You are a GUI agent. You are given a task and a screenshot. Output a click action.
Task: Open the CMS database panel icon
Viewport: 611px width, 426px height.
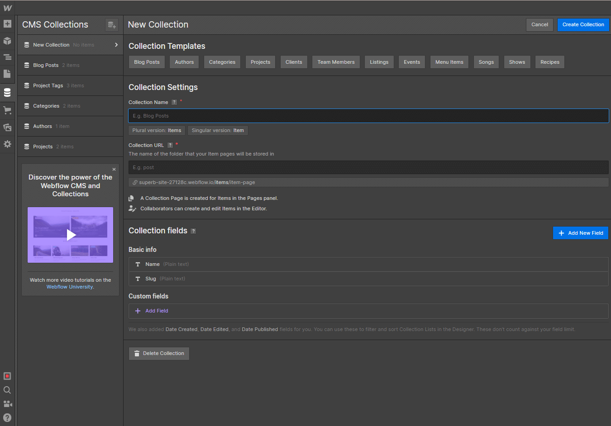[x=7, y=92]
